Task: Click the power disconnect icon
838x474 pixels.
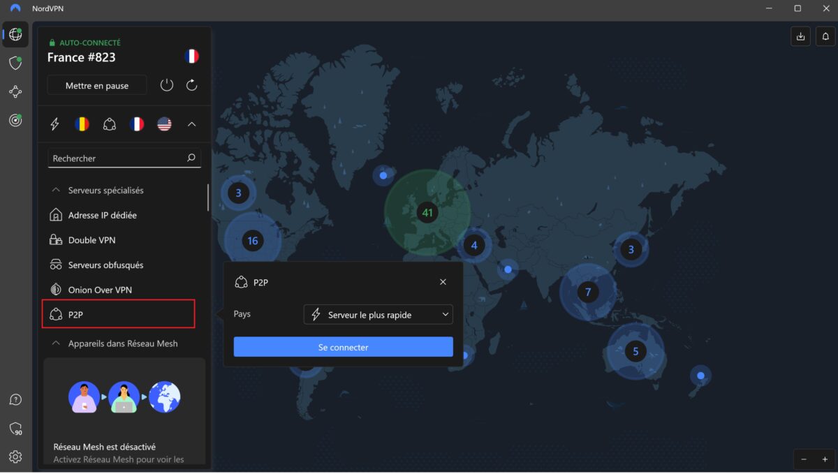Action: coord(166,85)
